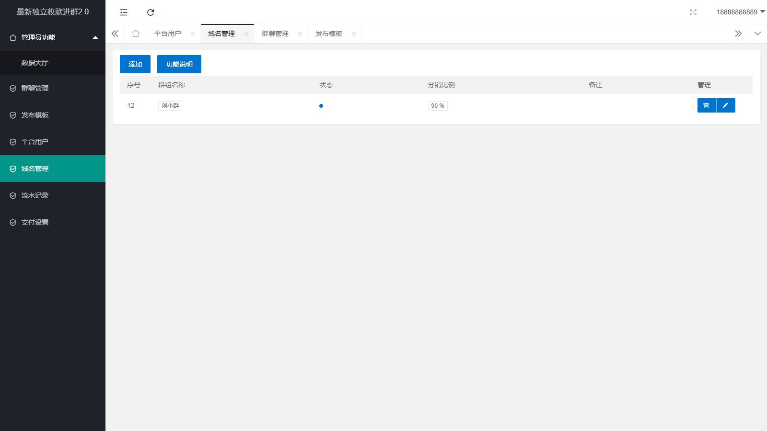Click the 添加 button
This screenshot has height=431, width=767.
tap(135, 64)
